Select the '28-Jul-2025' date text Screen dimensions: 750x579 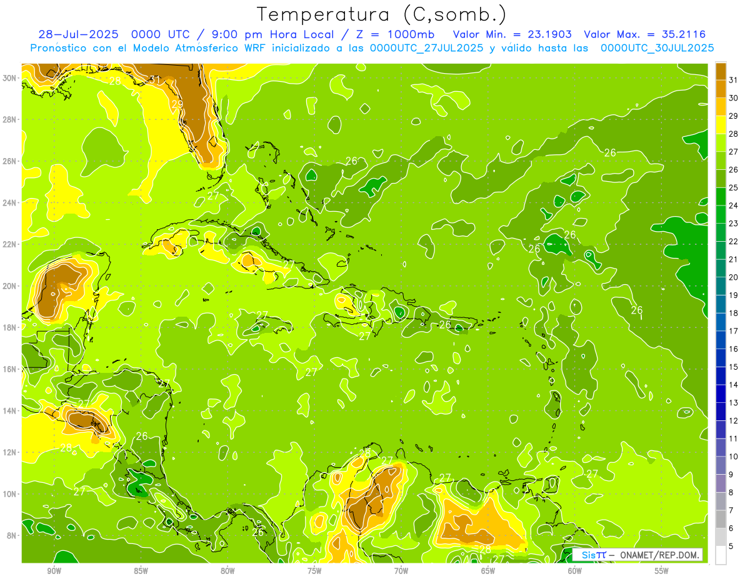tap(79, 34)
